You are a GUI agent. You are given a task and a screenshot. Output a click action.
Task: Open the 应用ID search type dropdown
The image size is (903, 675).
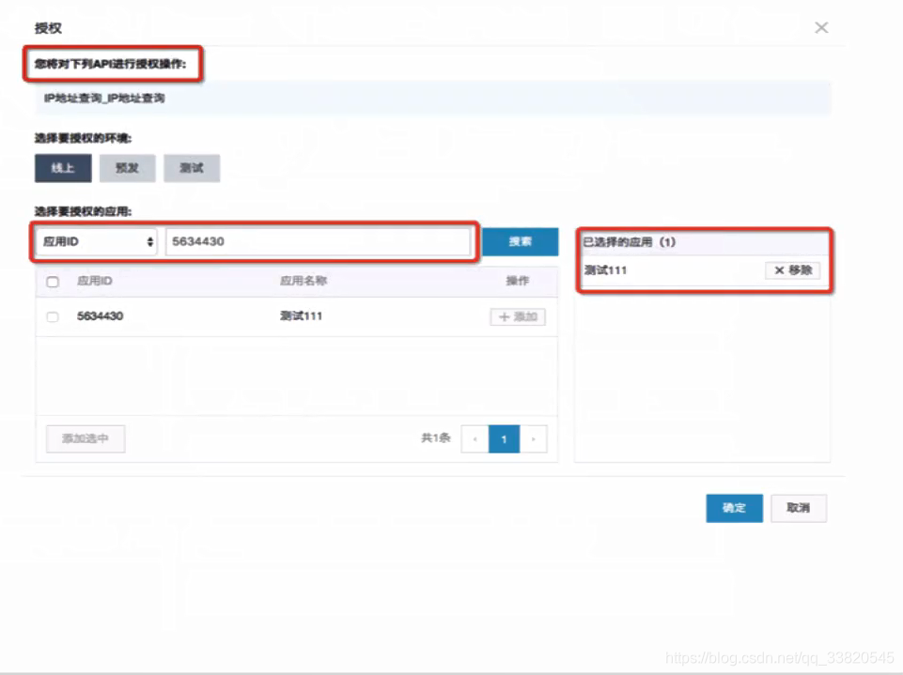click(96, 241)
